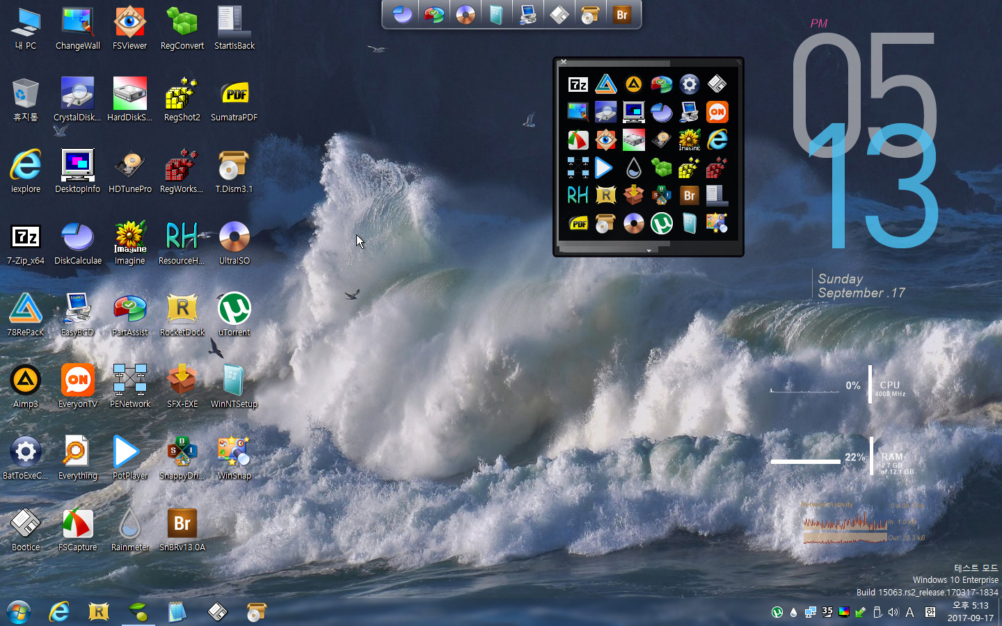Launch DiskCalculae pie from the top dock
This screenshot has width=1002, height=626.
(403, 14)
